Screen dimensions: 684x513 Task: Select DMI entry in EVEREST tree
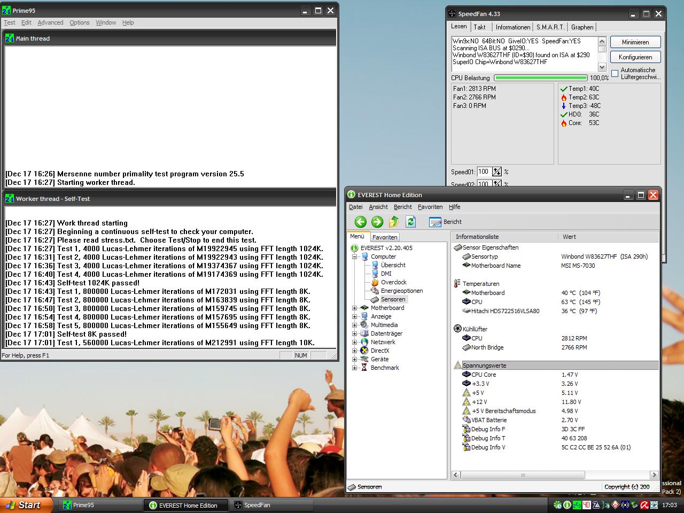[x=386, y=274]
